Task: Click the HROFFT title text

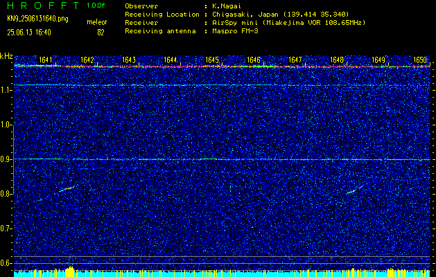Action: tap(44, 6)
